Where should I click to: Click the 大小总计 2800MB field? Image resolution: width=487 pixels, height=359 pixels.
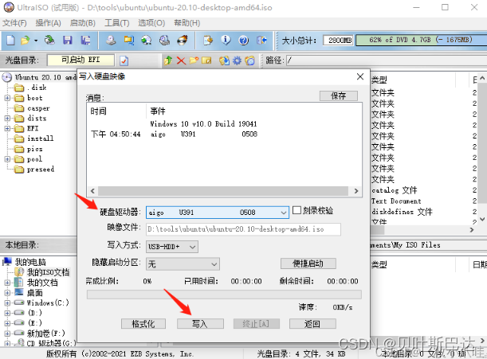(x=338, y=41)
